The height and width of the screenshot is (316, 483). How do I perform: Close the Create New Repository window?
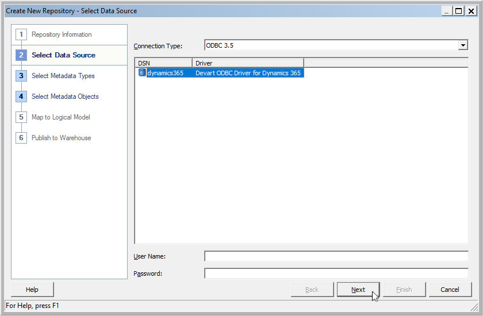[471, 11]
